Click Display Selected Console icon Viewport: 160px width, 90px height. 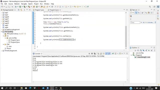(x=115, y=53)
